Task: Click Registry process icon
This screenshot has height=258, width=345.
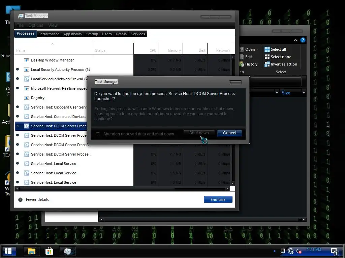Action: click(26, 98)
